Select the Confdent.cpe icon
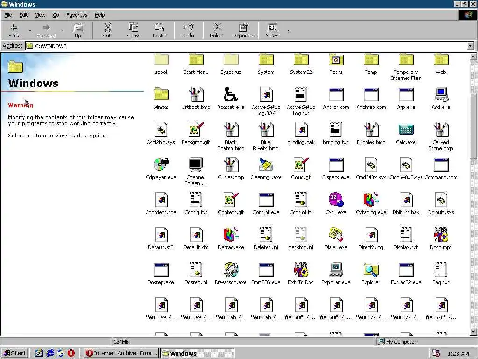Screen dimensions: 478x359 tap(161, 200)
